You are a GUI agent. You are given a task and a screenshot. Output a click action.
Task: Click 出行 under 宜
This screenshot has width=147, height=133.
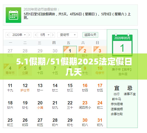(x=117, y=94)
